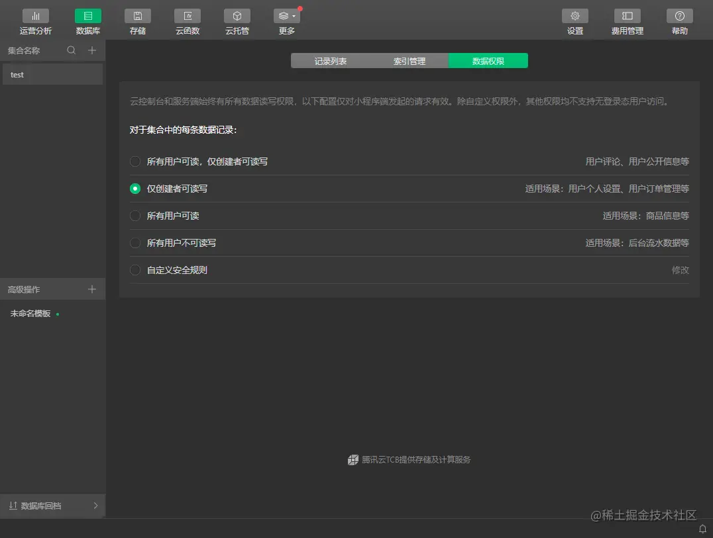Switch to the 记录列表 tab
713x538 pixels.
(330, 61)
